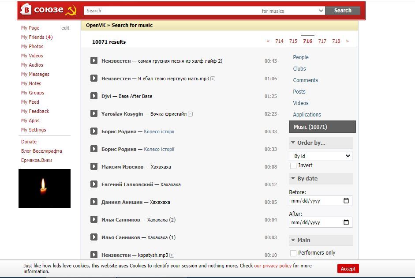
Task: Play Даниил Анишин Хахахаха track
Action: click(93, 202)
